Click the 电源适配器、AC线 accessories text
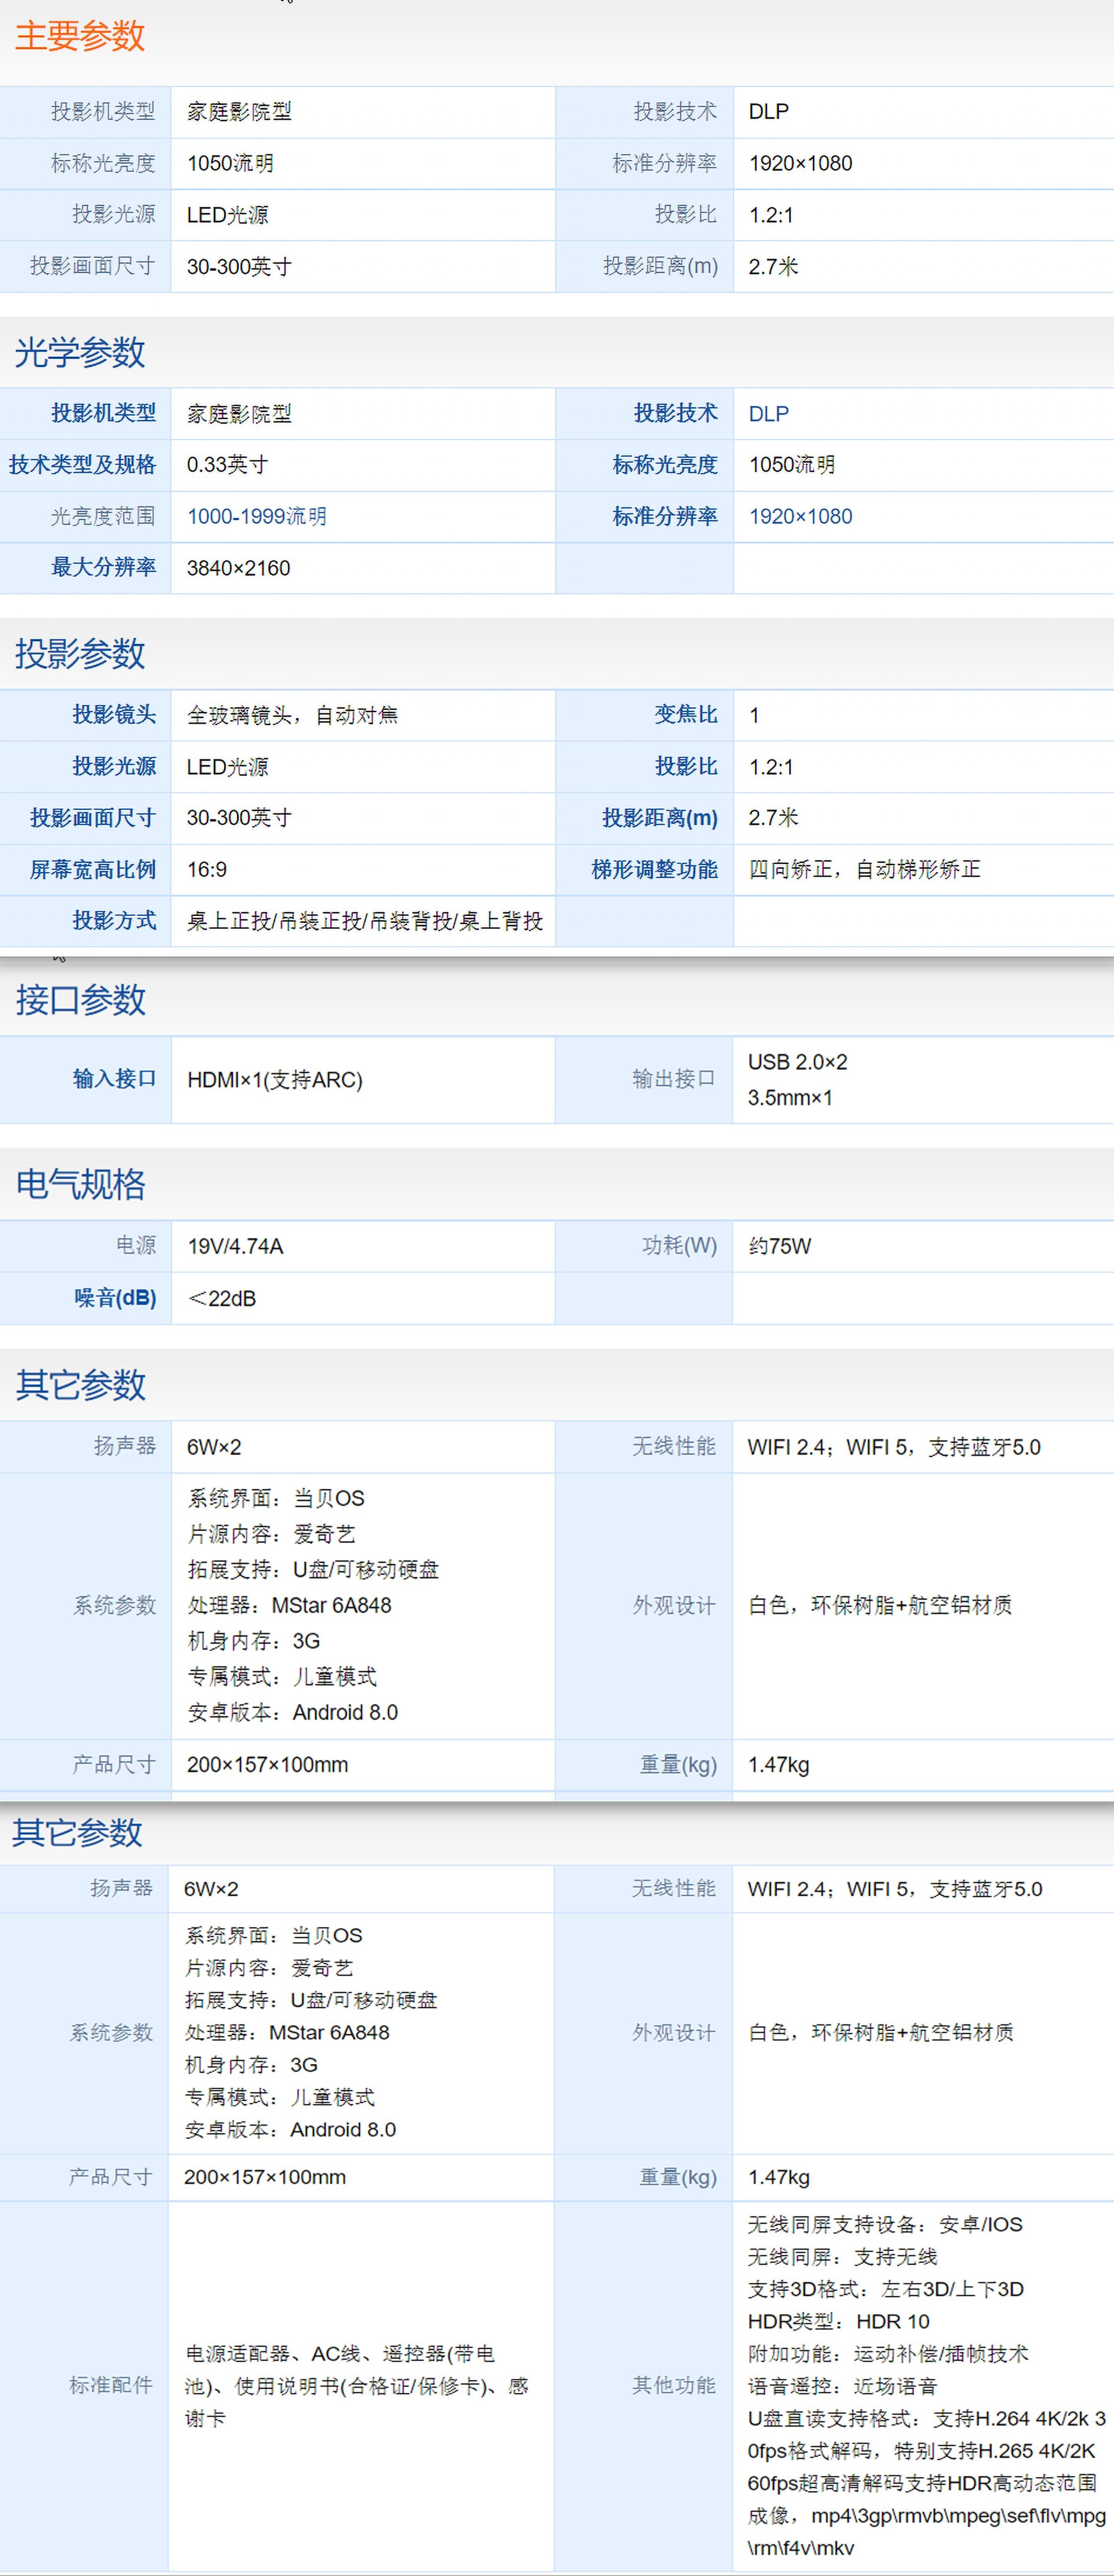 coord(357,2386)
